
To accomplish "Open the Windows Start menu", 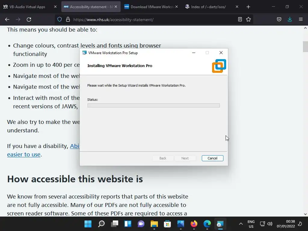I will (x=88, y=224).
